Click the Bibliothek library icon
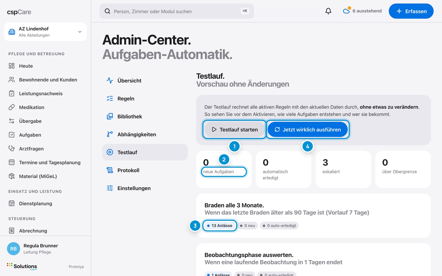Image resolution: width=442 pixels, height=276 pixels. point(110,116)
